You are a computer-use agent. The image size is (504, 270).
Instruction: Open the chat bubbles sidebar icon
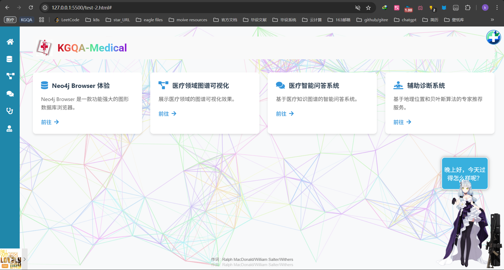(10, 94)
